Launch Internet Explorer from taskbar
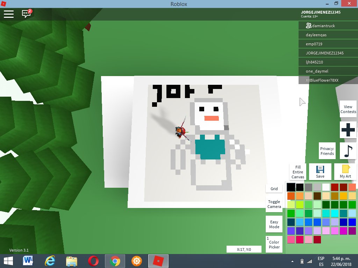 coord(50,261)
